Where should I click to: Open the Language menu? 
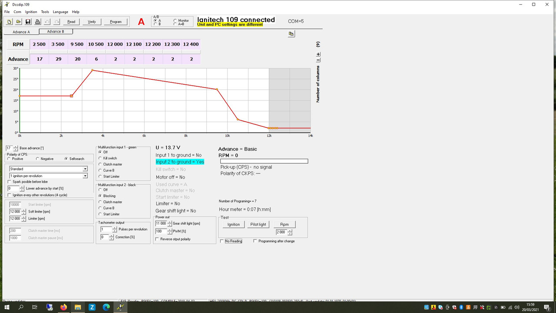(x=61, y=12)
